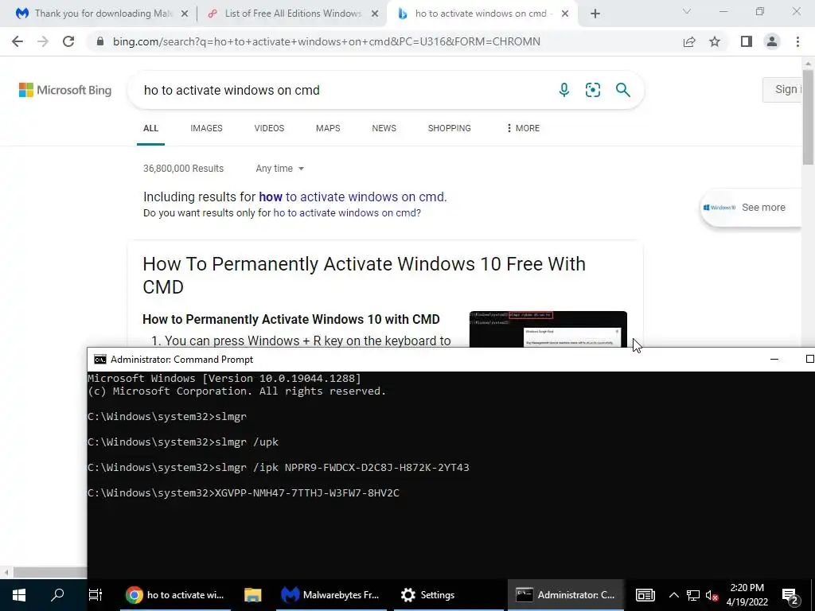Minimize the Command Prompt window
Screen dimensions: 815x611
774,360
